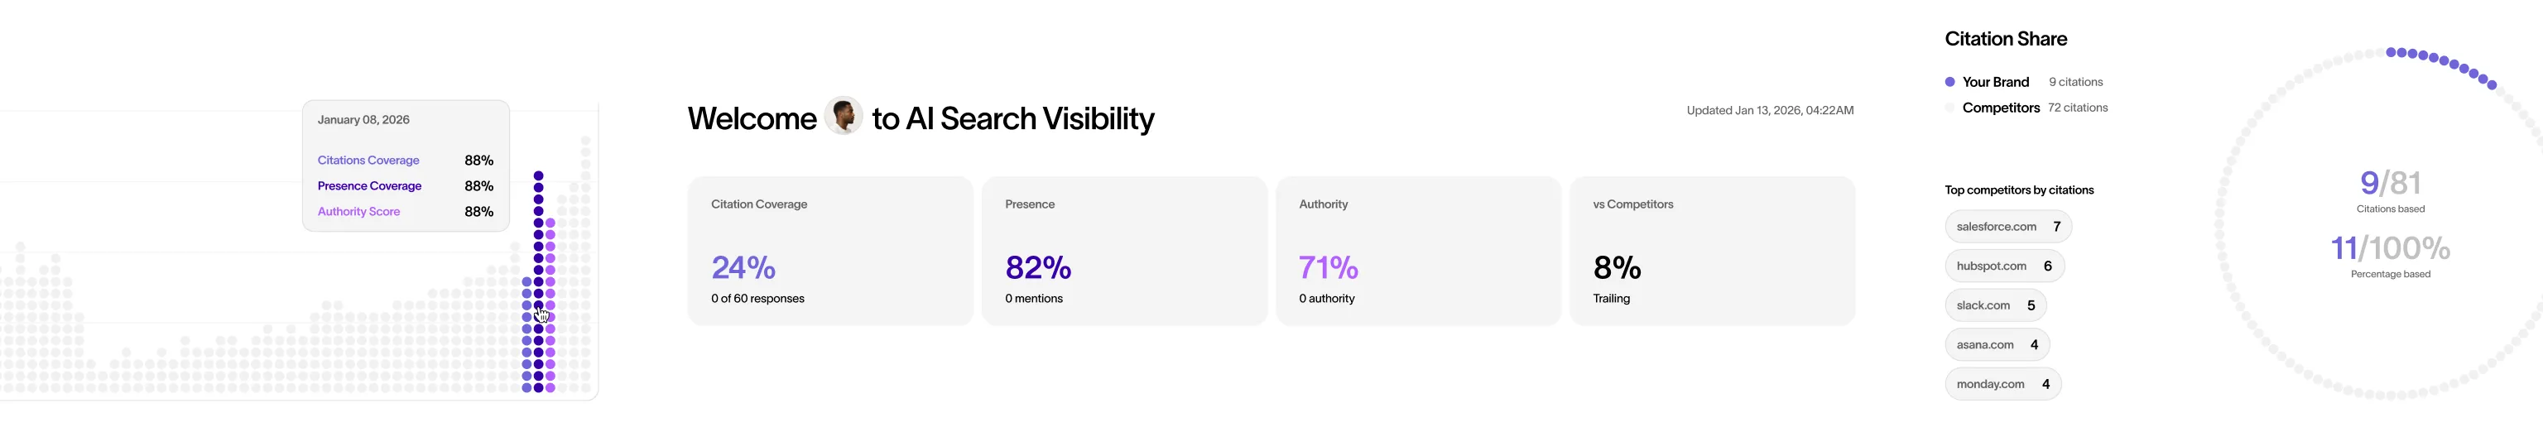The image size is (2543, 432).
Task: Select the slack.com competitor chip
Action: tap(1995, 305)
